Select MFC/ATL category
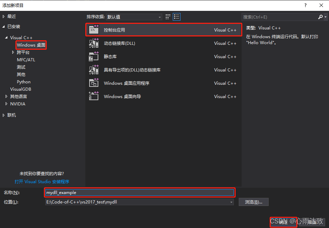 pos(26,60)
